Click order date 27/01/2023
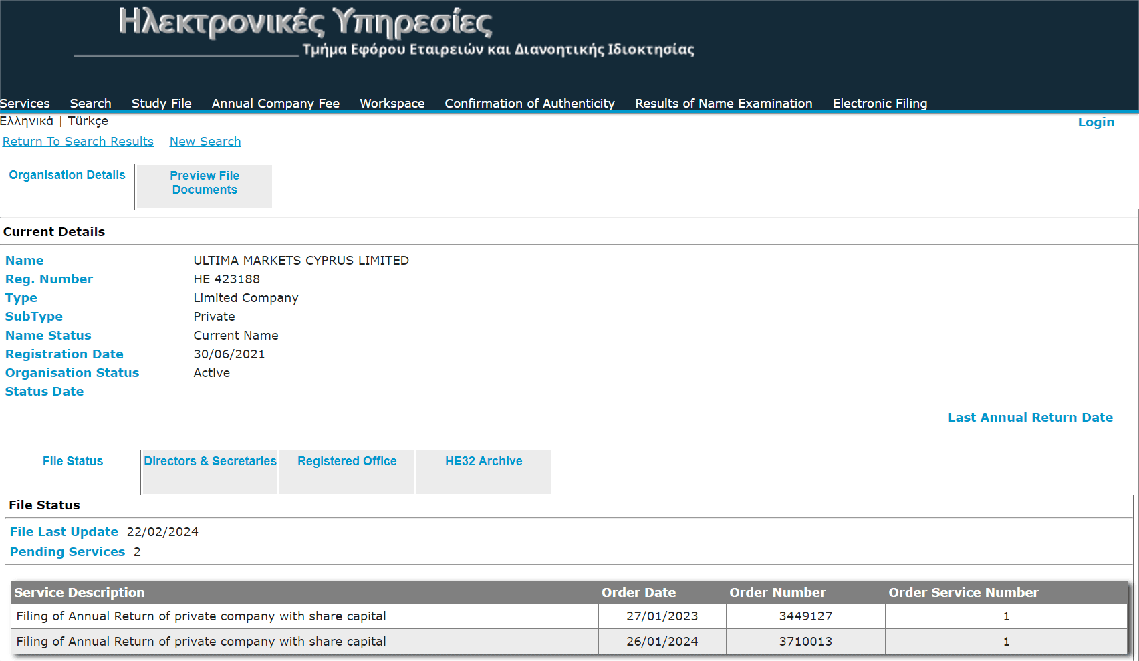 662,616
